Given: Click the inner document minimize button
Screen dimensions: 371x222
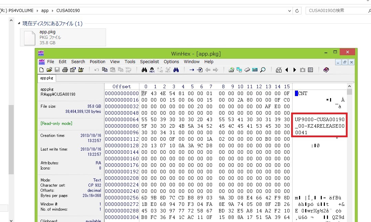Looking at the screenshot, I should point(338,62).
